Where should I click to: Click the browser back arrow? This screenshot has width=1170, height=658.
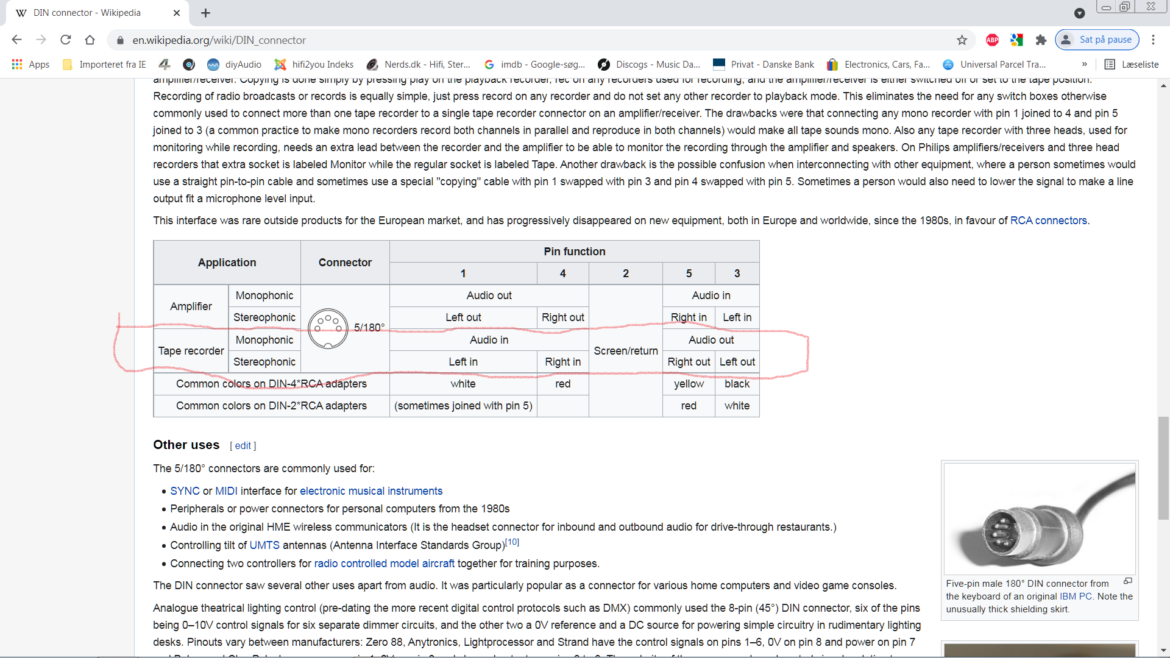click(16, 40)
